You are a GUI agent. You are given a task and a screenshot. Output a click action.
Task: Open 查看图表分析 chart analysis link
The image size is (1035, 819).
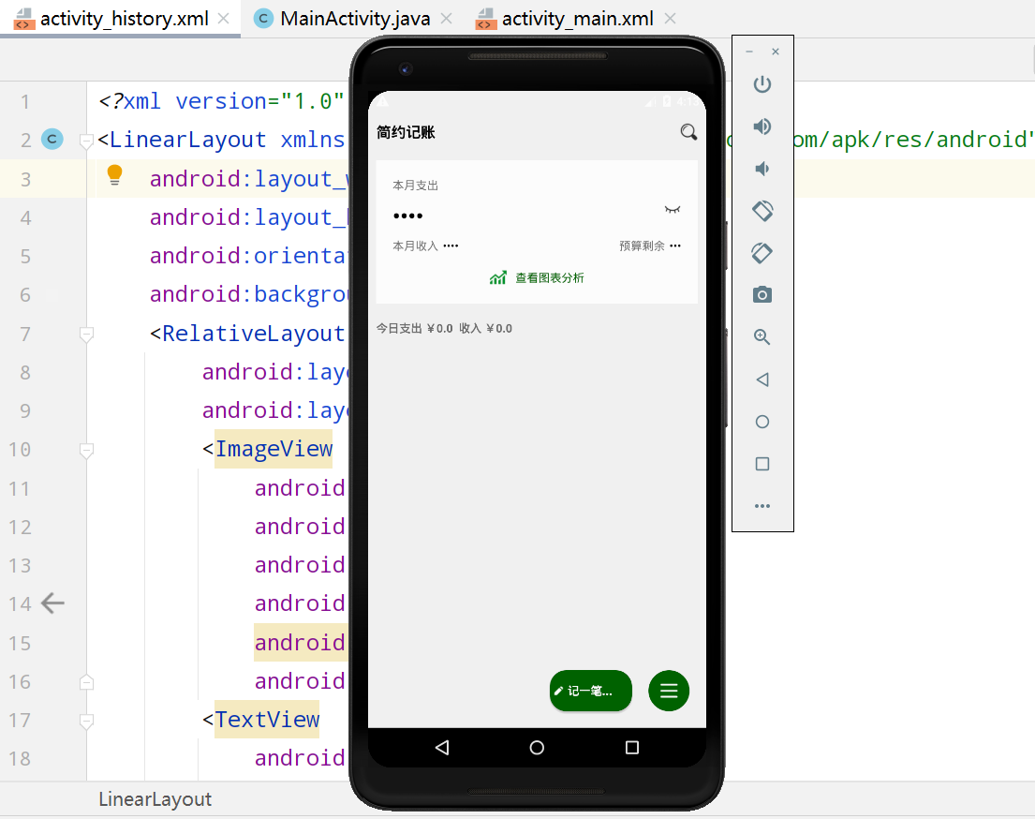pyautogui.click(x=537, y=278)
